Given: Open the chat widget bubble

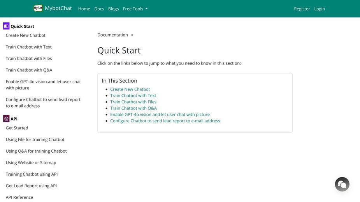Looking at the screenshot, I should pos(342,184).
